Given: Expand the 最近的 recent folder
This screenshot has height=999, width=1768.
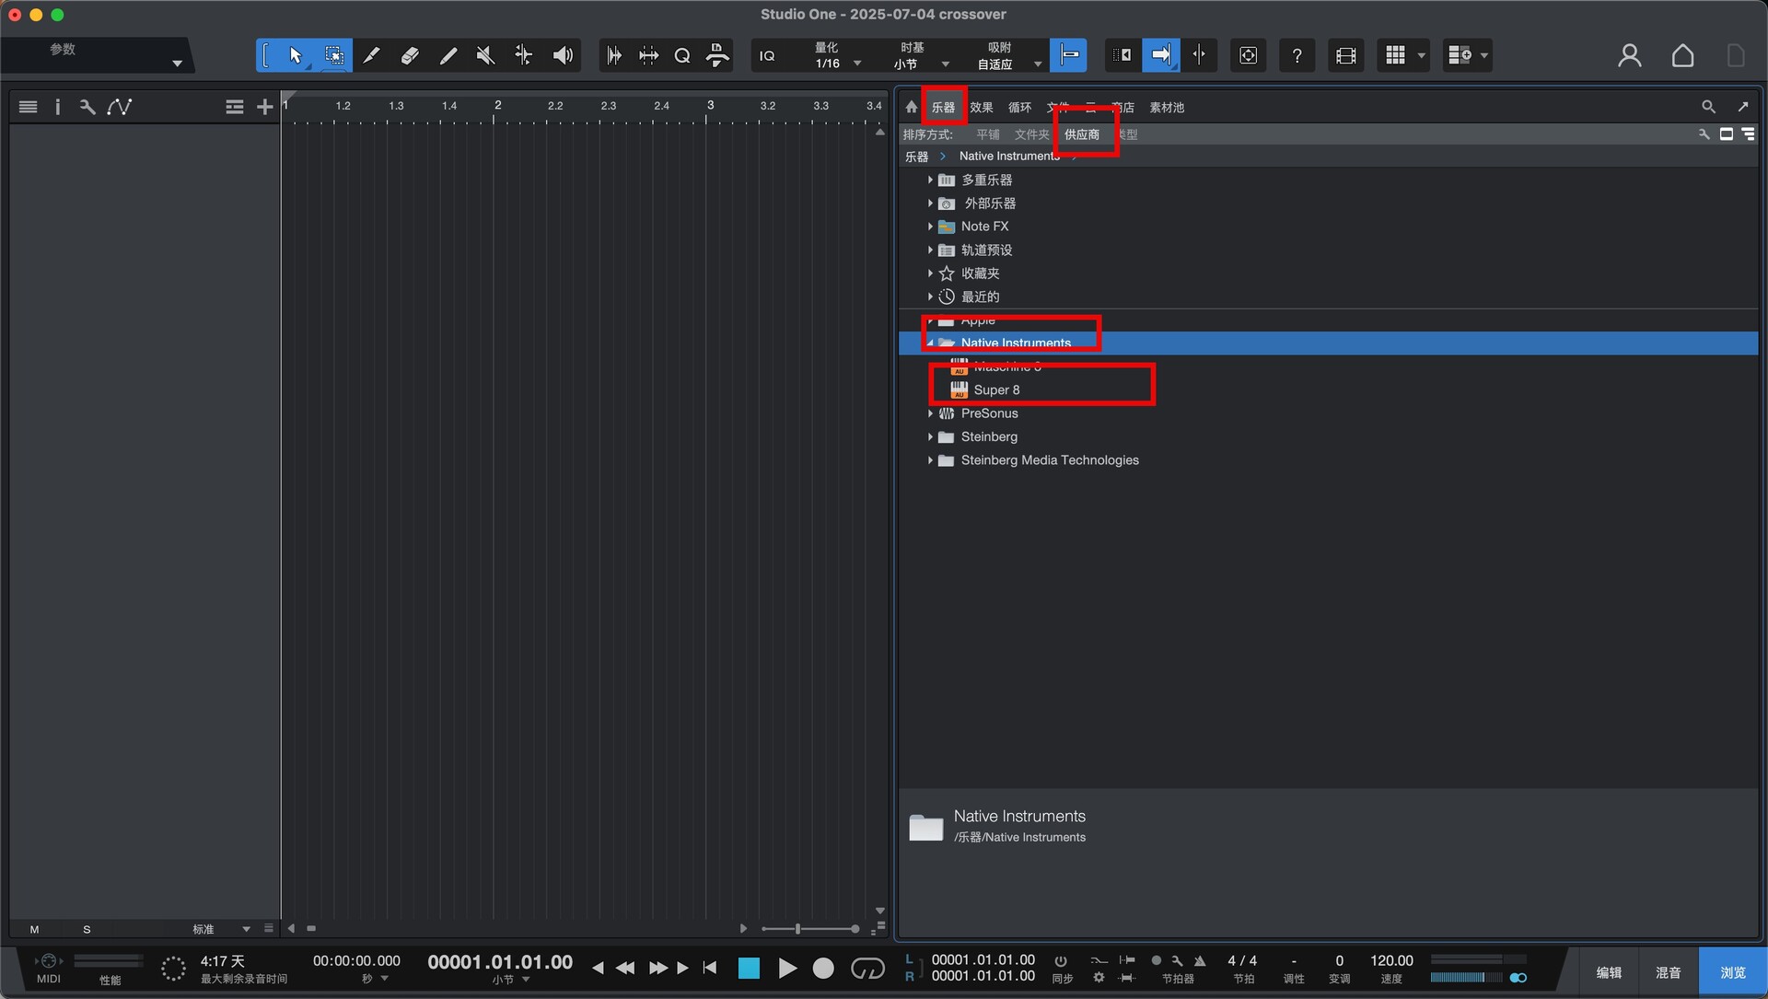Looking at the screenshot, I should point(930,296).
